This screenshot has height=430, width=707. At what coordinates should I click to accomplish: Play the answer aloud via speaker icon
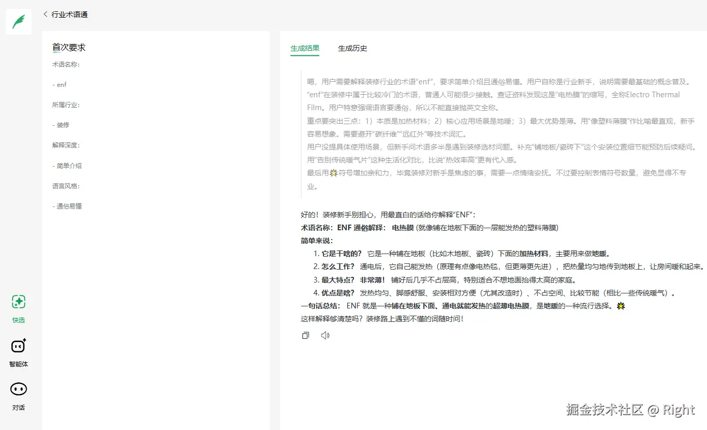tap(325, 335)
